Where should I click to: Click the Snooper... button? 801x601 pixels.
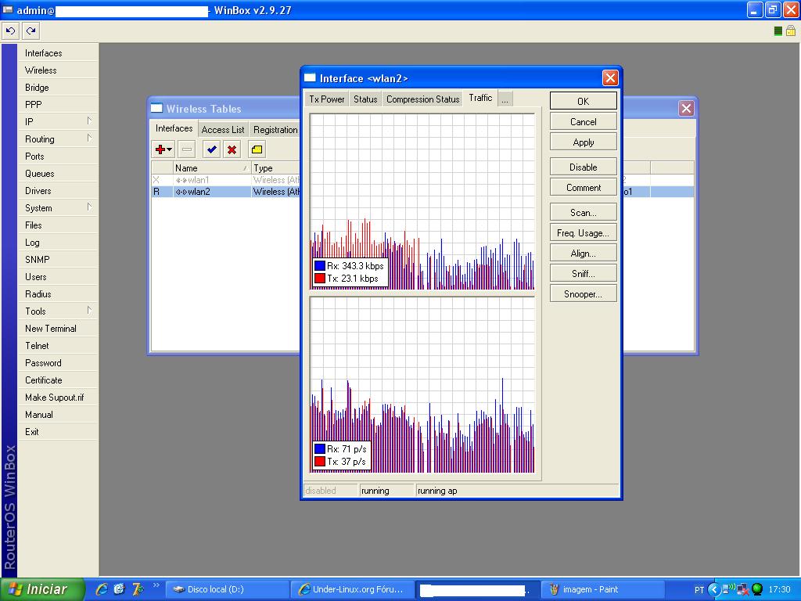coord(583,294)
